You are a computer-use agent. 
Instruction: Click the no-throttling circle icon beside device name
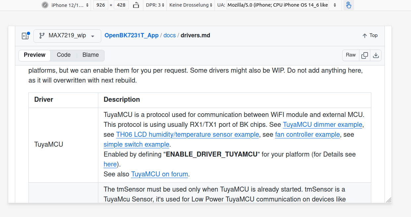45,5
